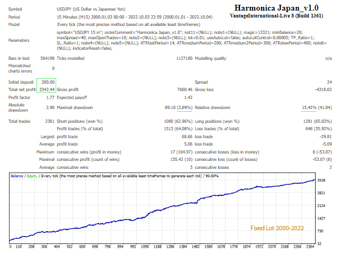Click the 'Modelling quality' label
The image size is (339, 254).
point(210,58)
